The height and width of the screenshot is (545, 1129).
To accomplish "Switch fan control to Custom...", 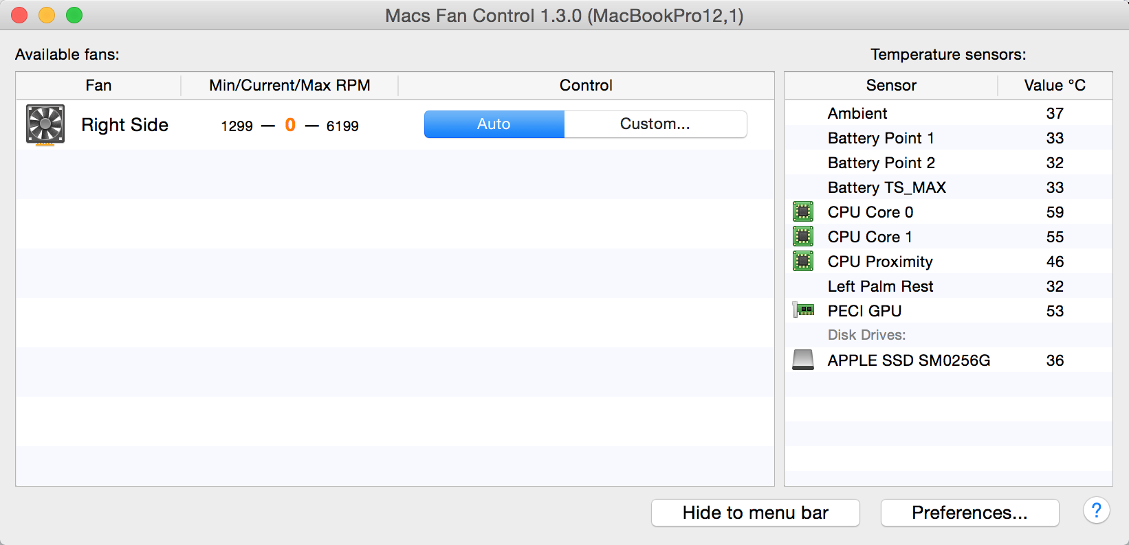I will point(655,124).
